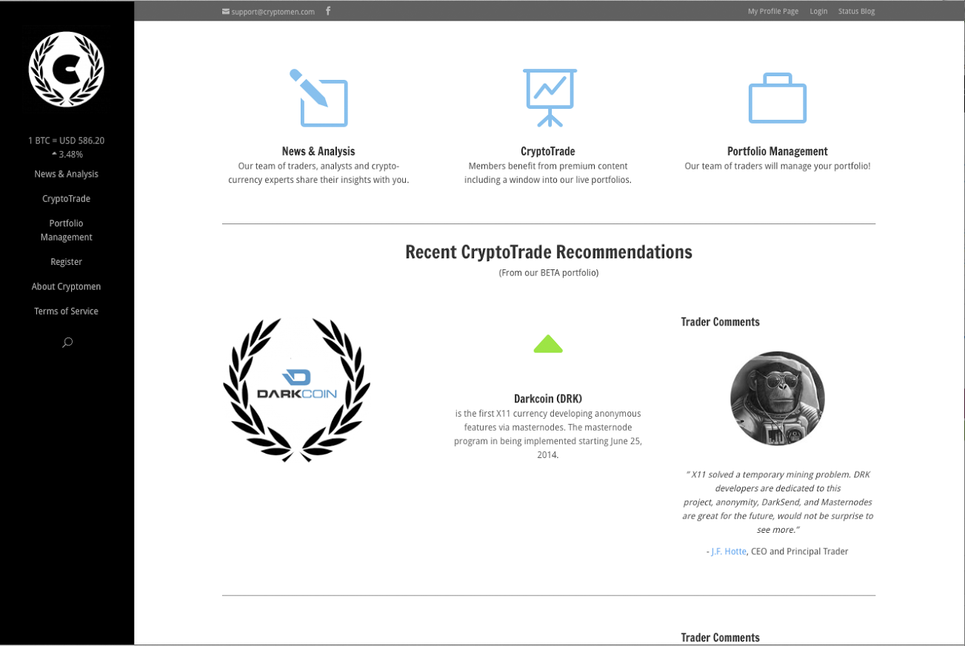Screen dimensions: 965x646
Task: Click the (From our BETA portfolio) subtitle
Action: click(549, 272)
